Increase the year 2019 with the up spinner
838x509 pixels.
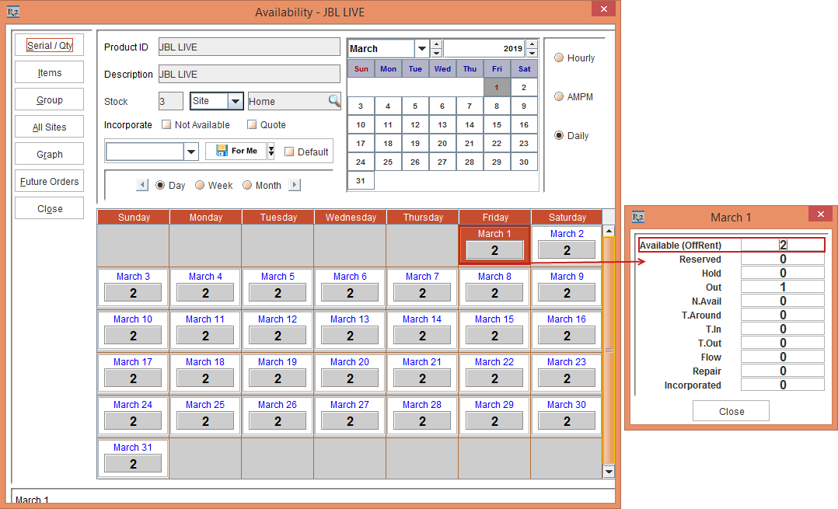pyautogui.click(x=532, y=44)
